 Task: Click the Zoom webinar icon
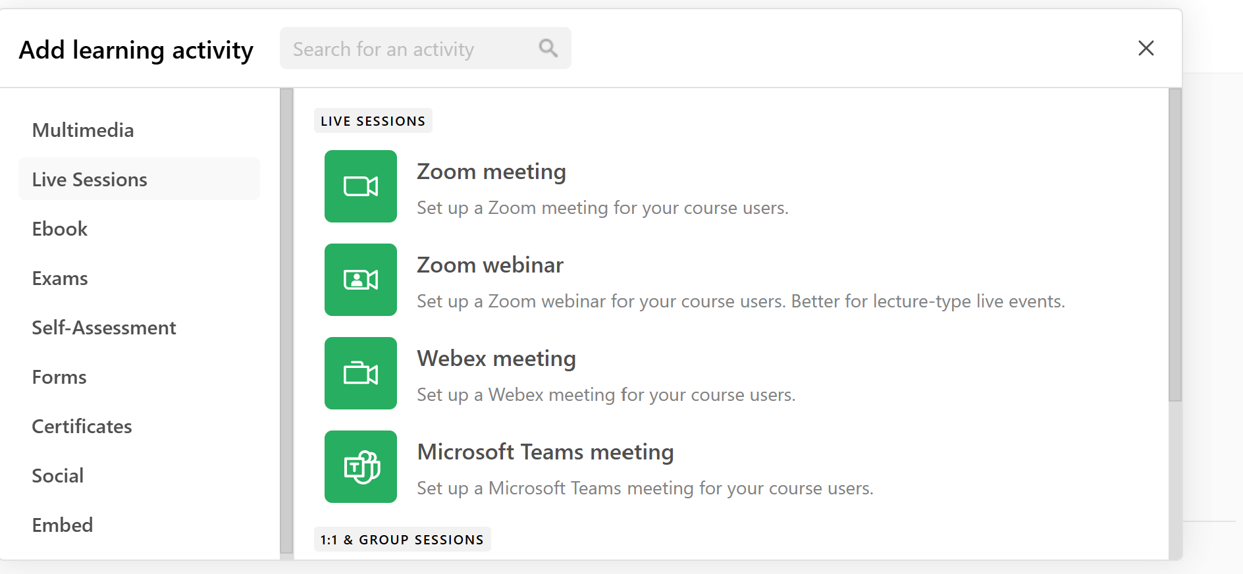[361, 280]
